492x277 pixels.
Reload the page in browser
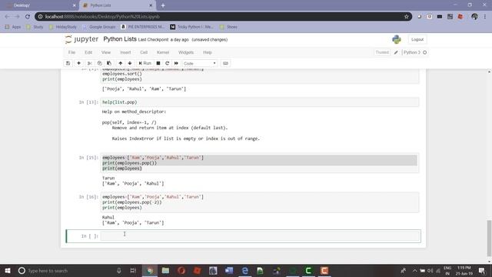coord(28,17)
